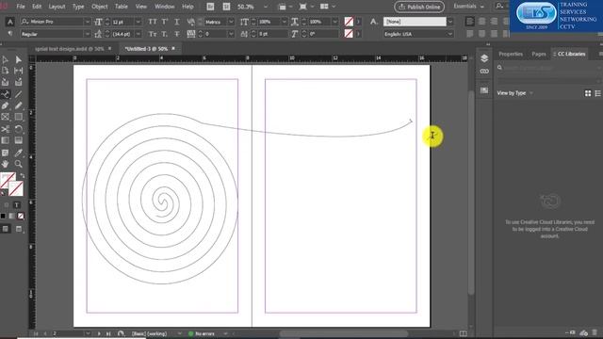Open the Window menu
Image resolution: width=603 pixels, height=339 pixels.
(165, 7)
